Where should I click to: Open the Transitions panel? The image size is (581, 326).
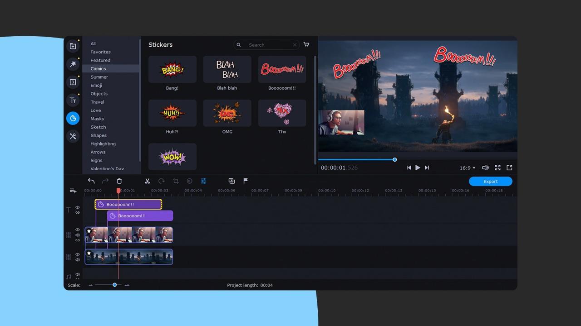(x=73, y=82)
